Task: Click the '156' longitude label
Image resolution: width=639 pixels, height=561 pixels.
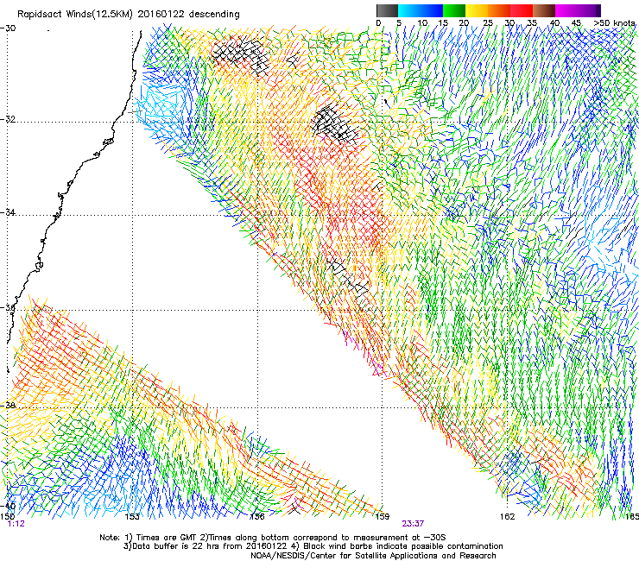Action: 257,516
